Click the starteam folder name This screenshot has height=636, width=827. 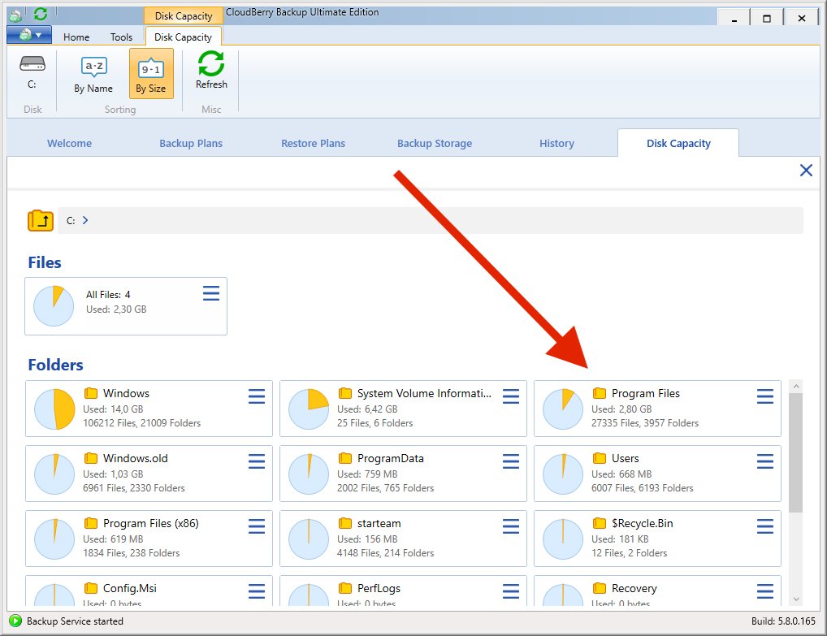pyautogui.click(x=379, y=523)
